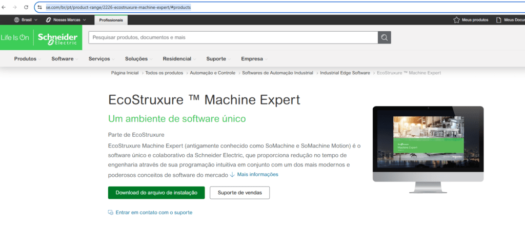
Task: Open Automação e Controle breadcrumb
Action: pyautogui.click(x=213, y=73)
